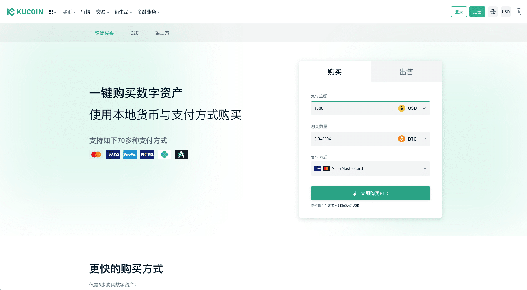The image size is (527, 290).
Task: Switch to the 第三方 tab
Action: pyautogui.click(x=162, y=33)
